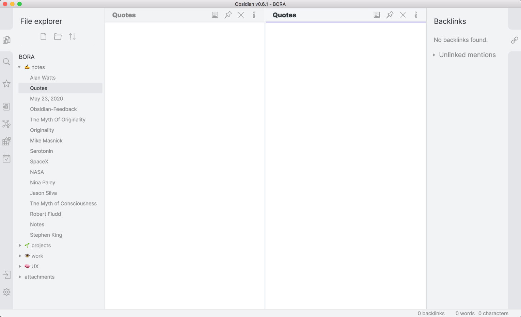Screen dimensions: 521x317
Task: Pin the left Quotes pane
Action: (x=228, y=15)
